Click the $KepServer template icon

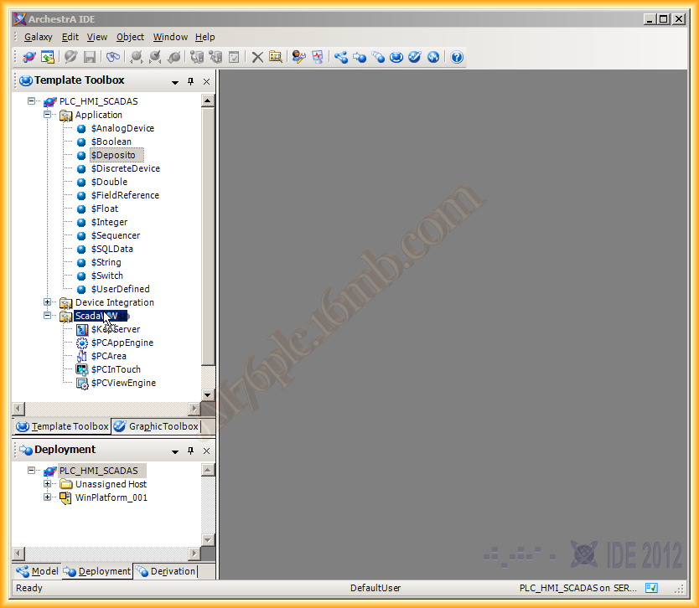click(82, 329)
